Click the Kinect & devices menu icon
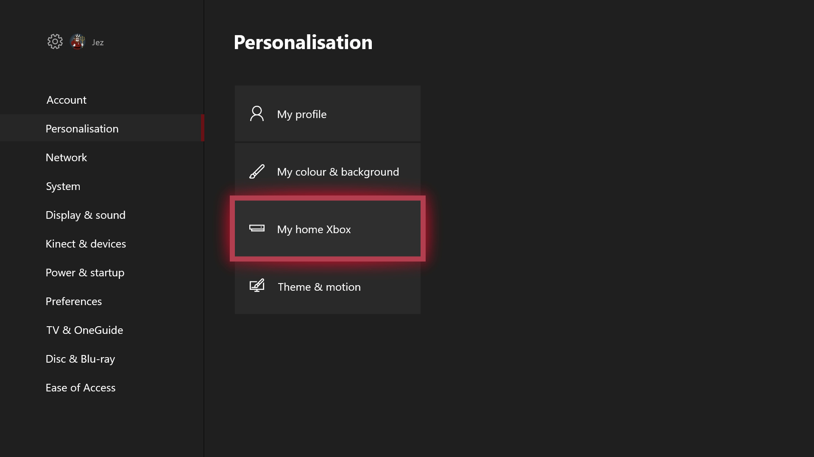Image resolution: width=814 pixels, height=457 pixels. pos(86,243)
